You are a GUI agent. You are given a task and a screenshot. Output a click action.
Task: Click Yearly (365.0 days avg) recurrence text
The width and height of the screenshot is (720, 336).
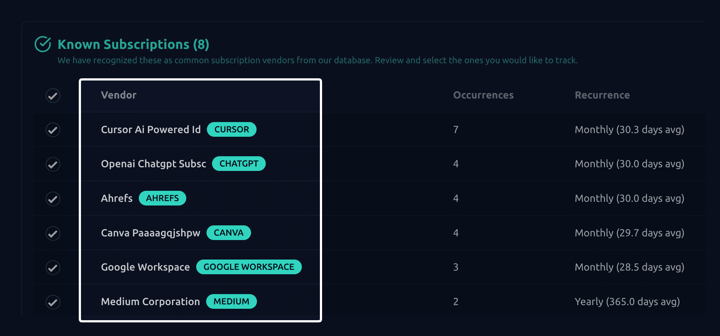point(627,302)
